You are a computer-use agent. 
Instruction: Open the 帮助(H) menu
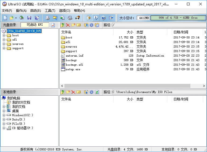pyautogui.click(x=79, y=11)
